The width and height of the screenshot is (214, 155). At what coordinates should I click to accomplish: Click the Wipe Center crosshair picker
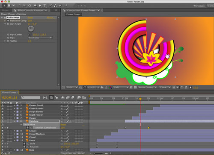click(30, 35)
